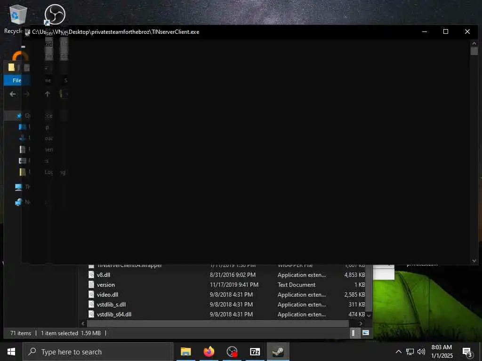This screenshot has width=482, height=361.
Task: Click the 311 KB size cell
Action: point(357,304)
